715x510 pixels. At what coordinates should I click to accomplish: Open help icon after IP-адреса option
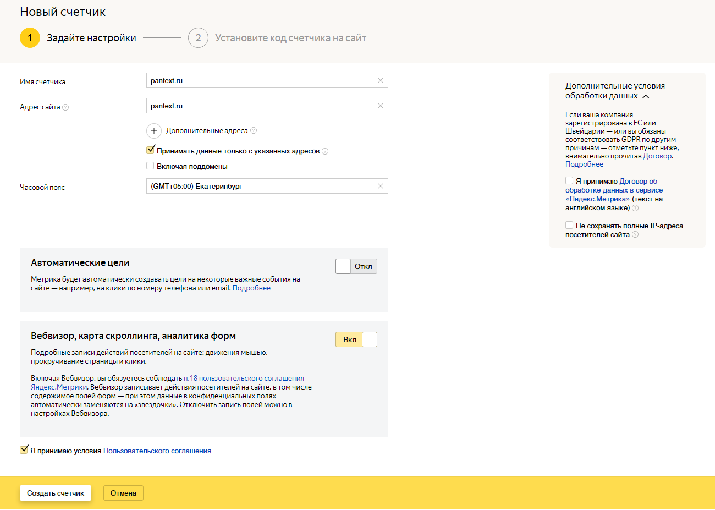pos(635,234)
